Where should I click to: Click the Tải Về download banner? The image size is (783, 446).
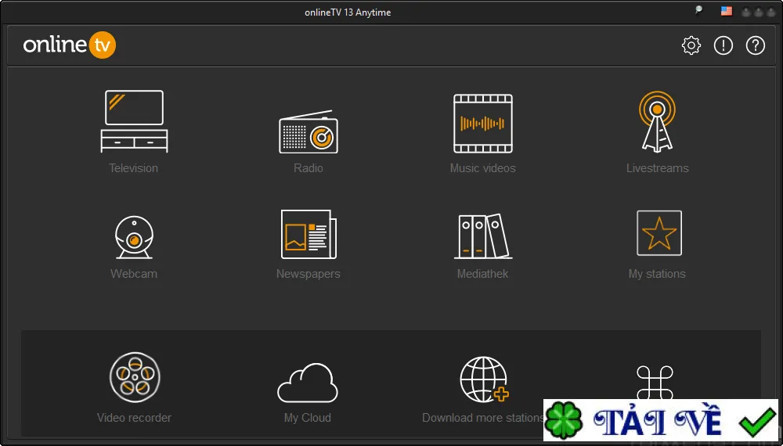click(x=661, y=420)
